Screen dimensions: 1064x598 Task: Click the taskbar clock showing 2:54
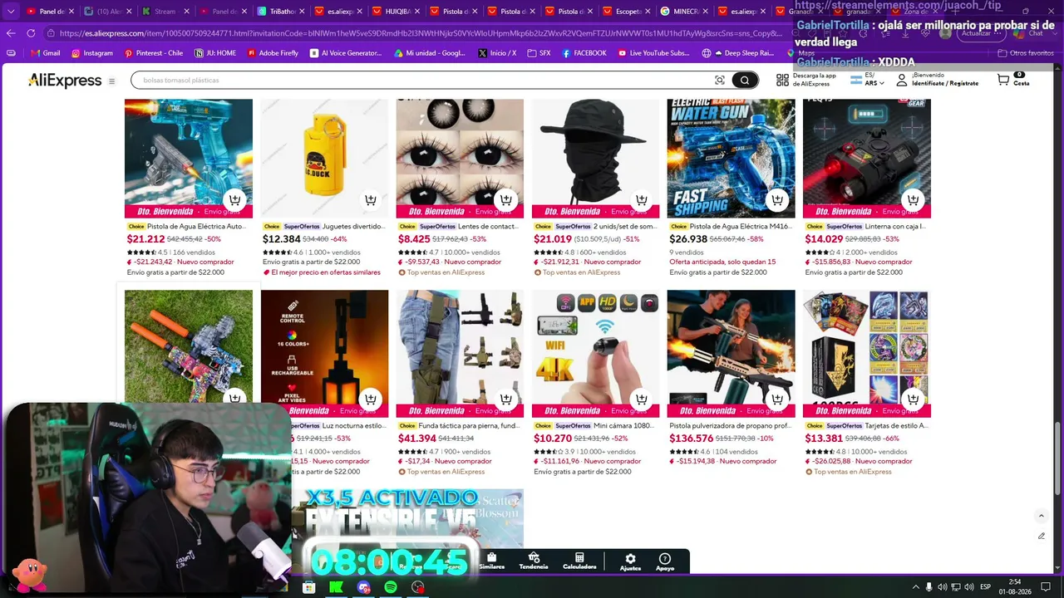coord(1015,587)
